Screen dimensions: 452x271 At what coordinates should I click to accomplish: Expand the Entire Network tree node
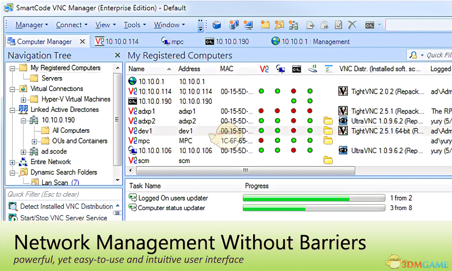(12, 162)
